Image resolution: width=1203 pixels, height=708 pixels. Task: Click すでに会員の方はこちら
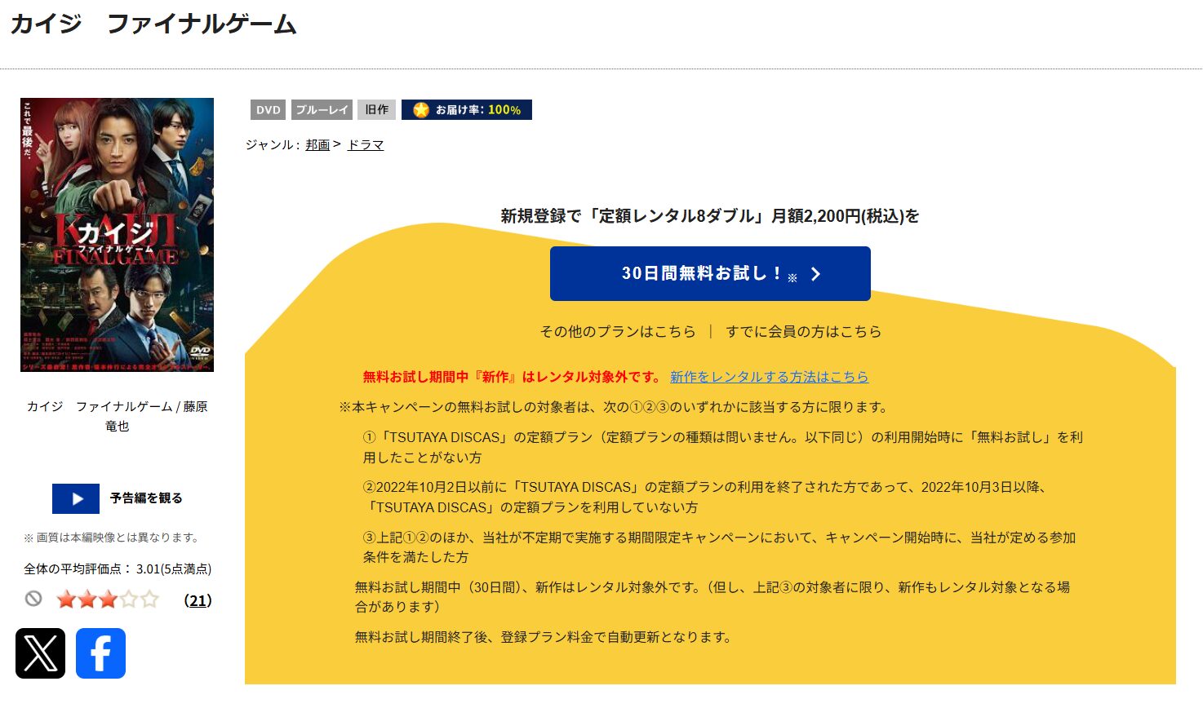(803, 331)
